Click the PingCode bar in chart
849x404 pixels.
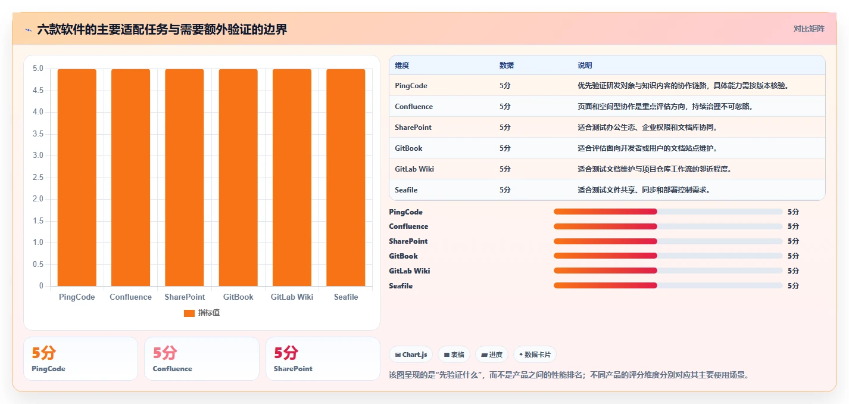pos(77,178)
